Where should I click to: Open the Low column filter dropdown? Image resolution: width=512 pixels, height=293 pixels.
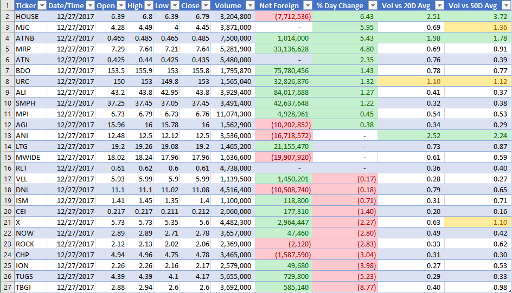[175, 5]
